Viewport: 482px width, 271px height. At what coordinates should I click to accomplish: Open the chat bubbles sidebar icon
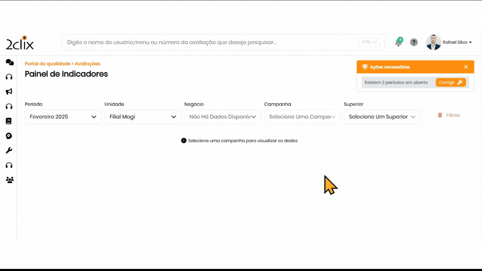pyautogui.click(x=9, y=62)
